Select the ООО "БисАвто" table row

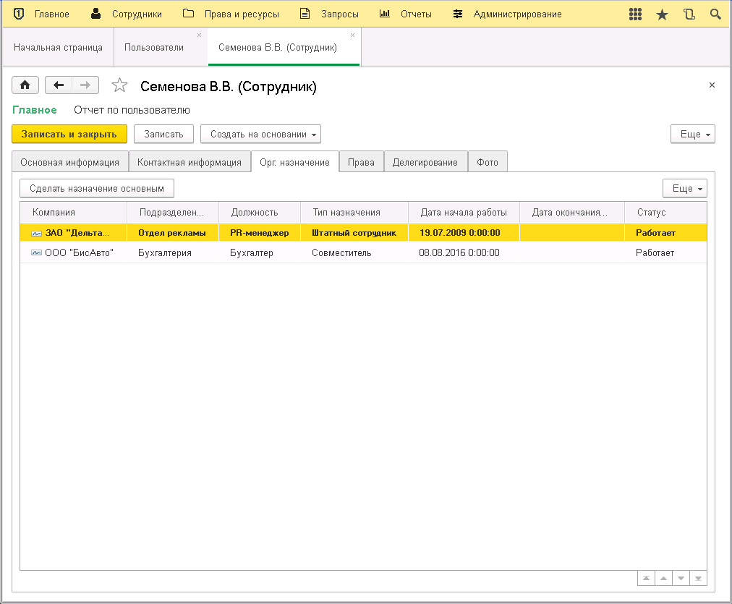(x=289, y=253)
